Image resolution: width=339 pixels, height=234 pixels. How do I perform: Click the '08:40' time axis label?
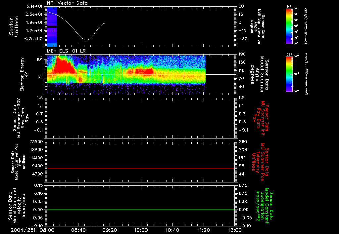[x=78, y=230]
